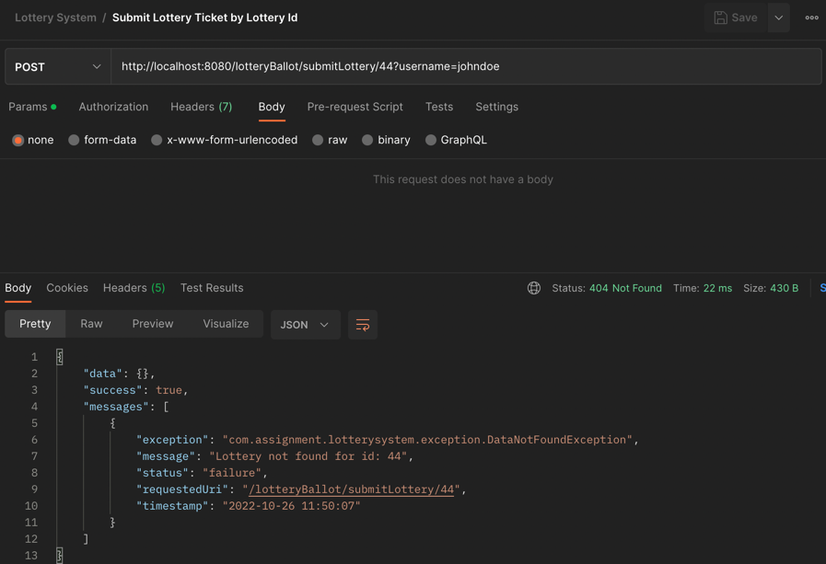Open the Pre-request Script tab
This screenshot has height=564, width=826.
(x=355, y=107)
